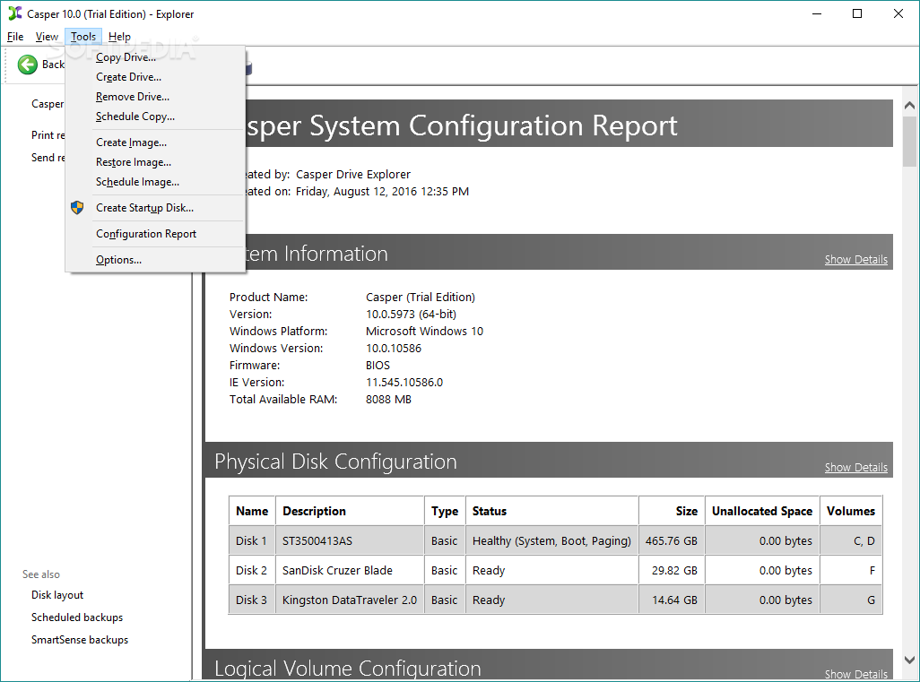Click the shield icon beside Create Startup Disk

tap(77, 208)
